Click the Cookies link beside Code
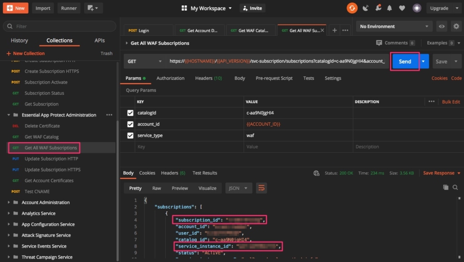The image size is (464, 262). (439, 78)
